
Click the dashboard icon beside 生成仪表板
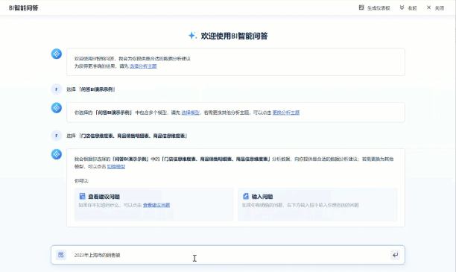(x=361, y=7)
